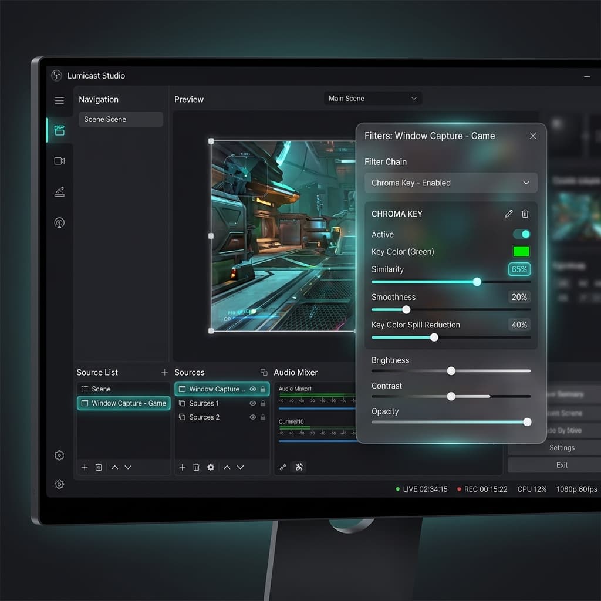Open advanced audio properties wrench icon
The height and width of the screenshot is (601, 601).
point(299,467)
